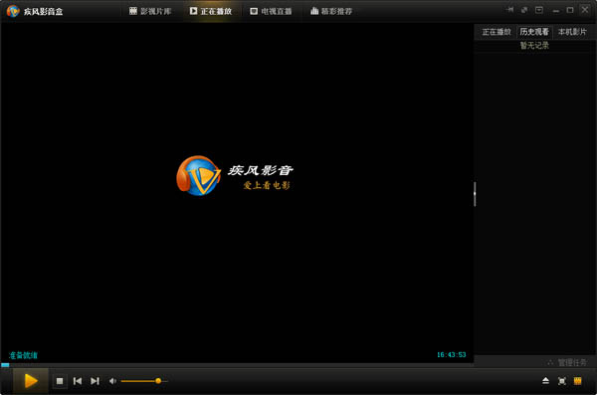Collapse the sidebar using the divider handle
The height and width of the screenshot is (395, 597).
coord(475,194)
